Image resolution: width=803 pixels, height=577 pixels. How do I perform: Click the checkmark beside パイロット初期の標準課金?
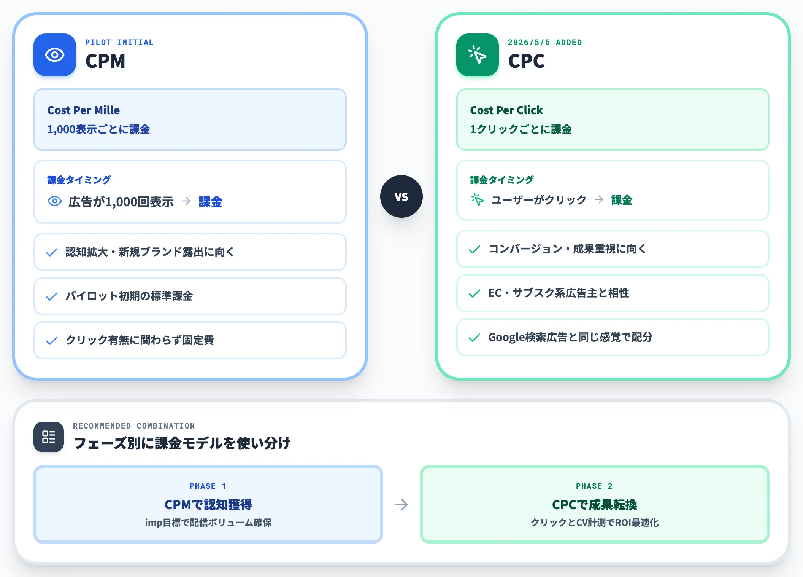click(52, 296)
